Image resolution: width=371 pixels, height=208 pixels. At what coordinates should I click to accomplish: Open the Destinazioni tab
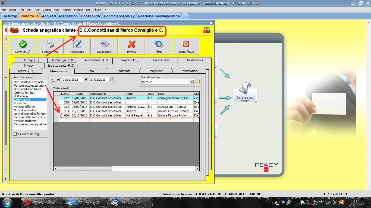click(195, 60)
